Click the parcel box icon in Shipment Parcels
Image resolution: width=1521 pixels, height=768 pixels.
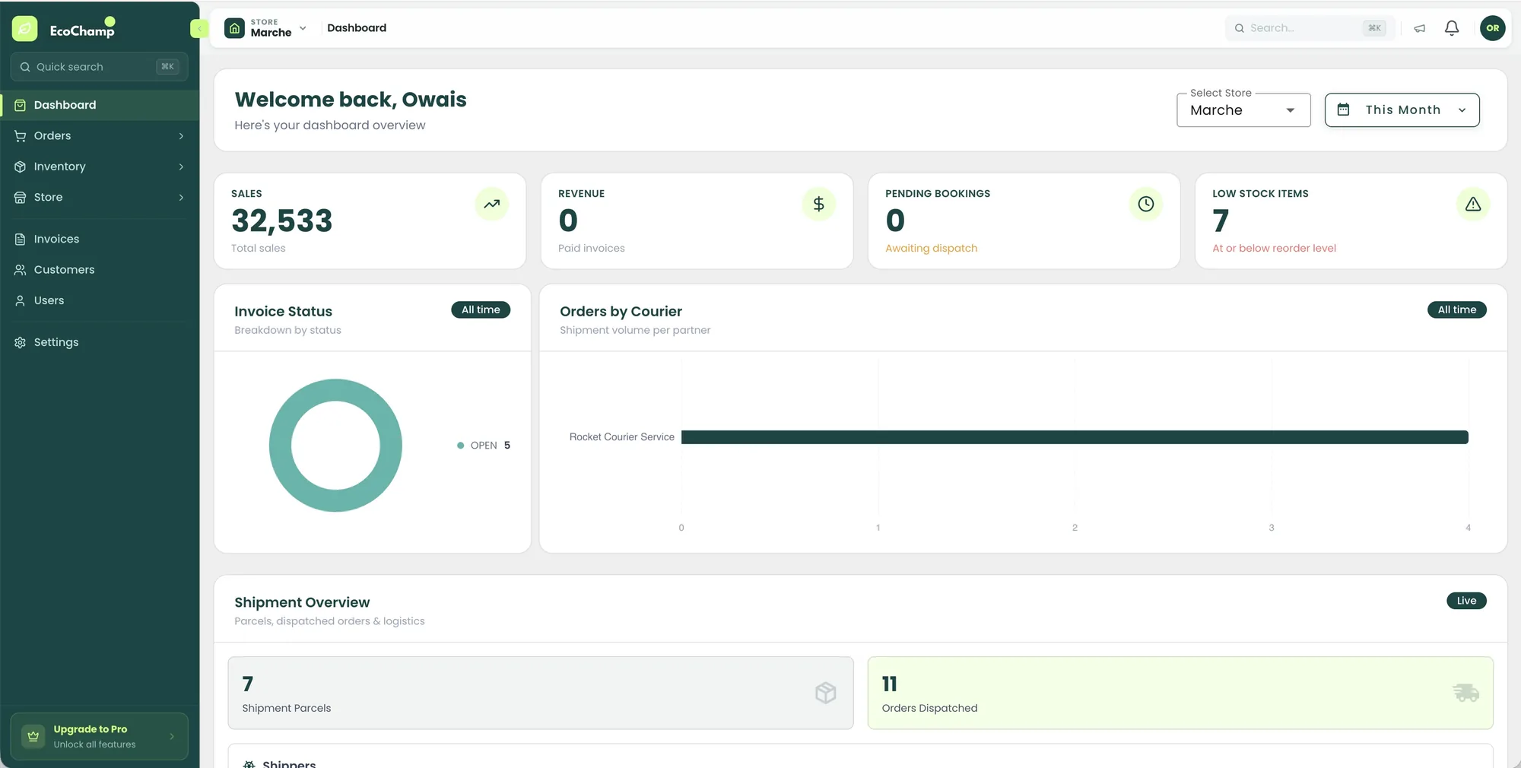coord(825,693)
